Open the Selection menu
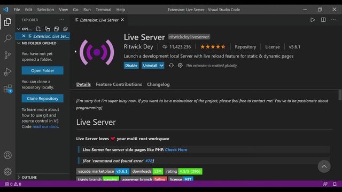The image size is (342, 192). (x=45, y=10)
